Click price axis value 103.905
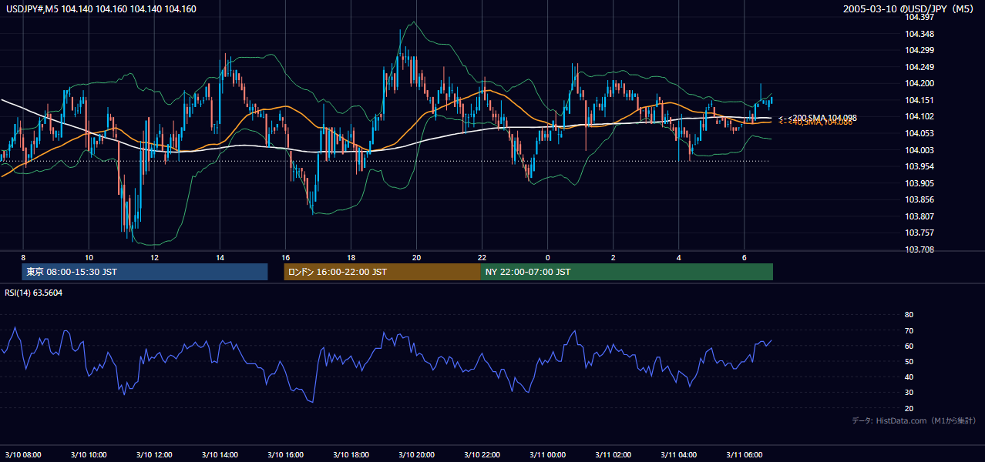Viewport: 985px width, 462px height. click(x=919, y=183)
